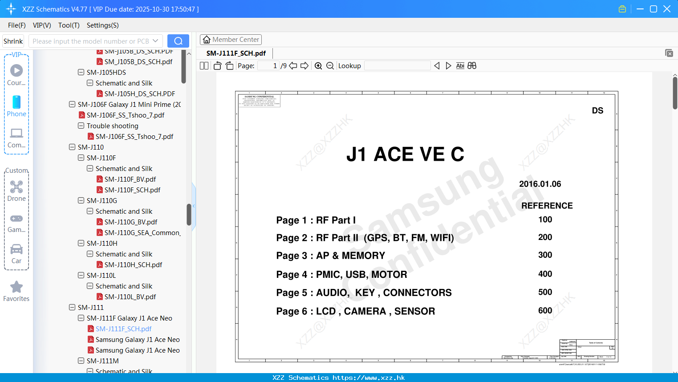Collapse the SM-J111 tree node
The height and width of the screenshot is (382, 678).
[72, 307]
